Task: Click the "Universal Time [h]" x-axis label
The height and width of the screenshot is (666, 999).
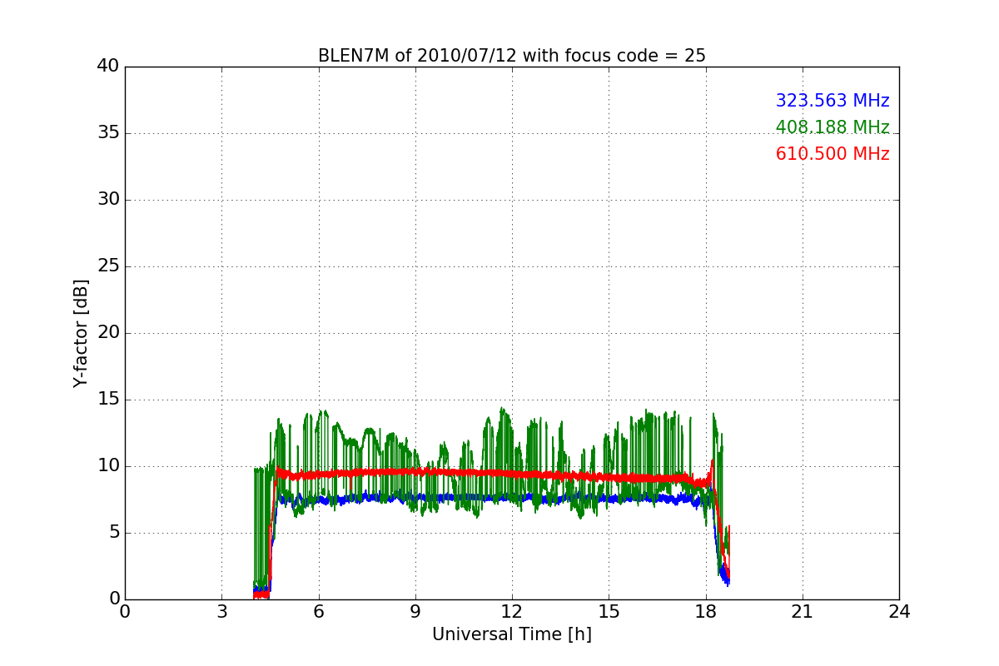Action: click(511, 634)
